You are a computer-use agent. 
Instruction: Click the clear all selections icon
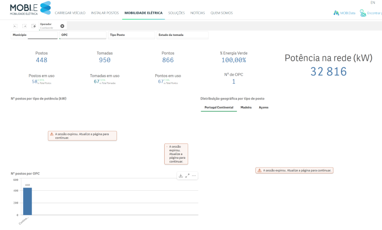pos(33,26)
